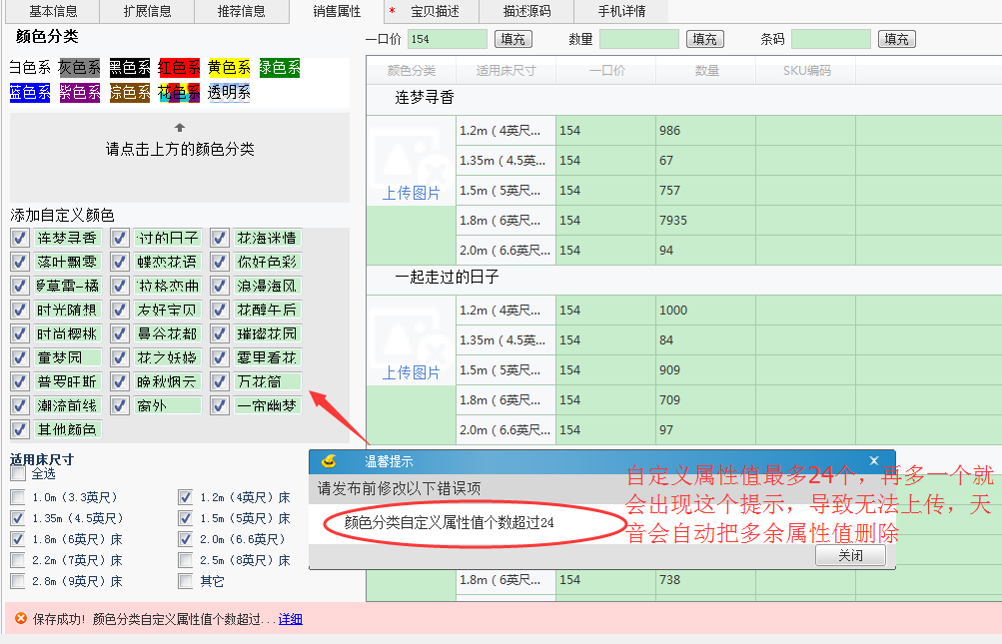This screenshot has width=1002, height=644.
Task: Switch to the 基本信息 tab
Action: [x=53, y=11]
